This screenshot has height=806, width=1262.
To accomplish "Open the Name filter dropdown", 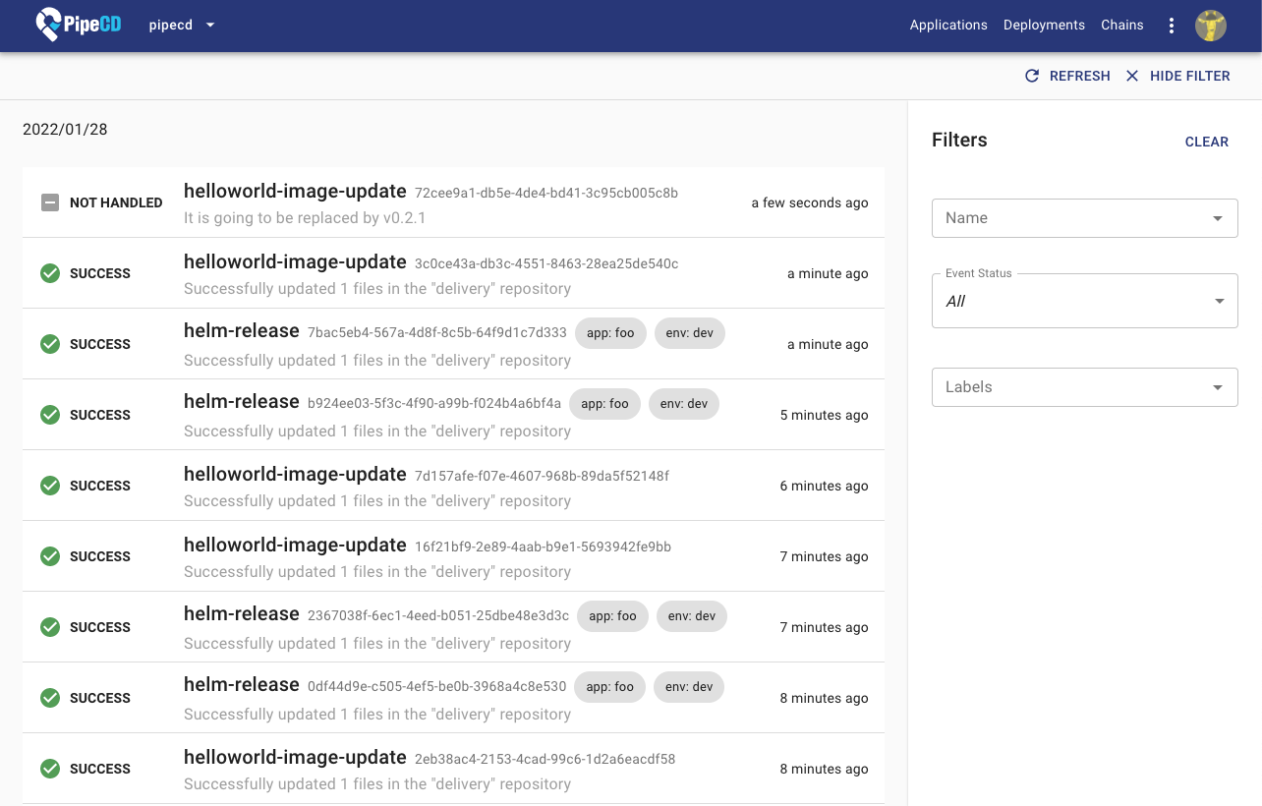I will (1084, 218).
